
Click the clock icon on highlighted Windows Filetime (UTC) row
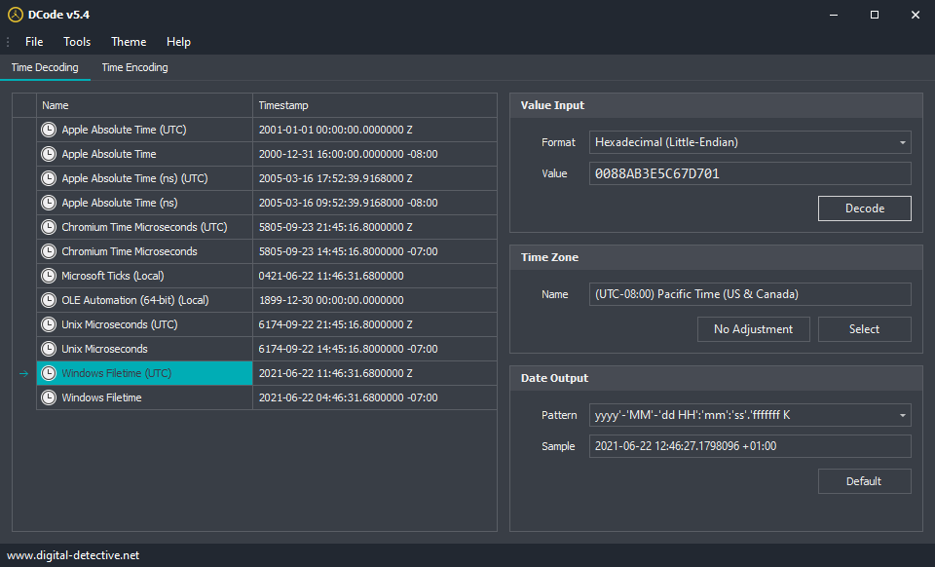(x=49, y=373)
